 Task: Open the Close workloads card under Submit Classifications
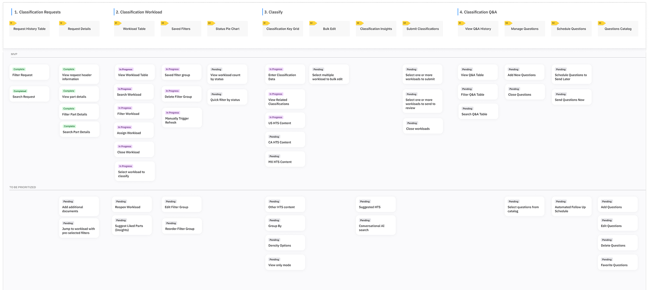click(x=423, y=126)
